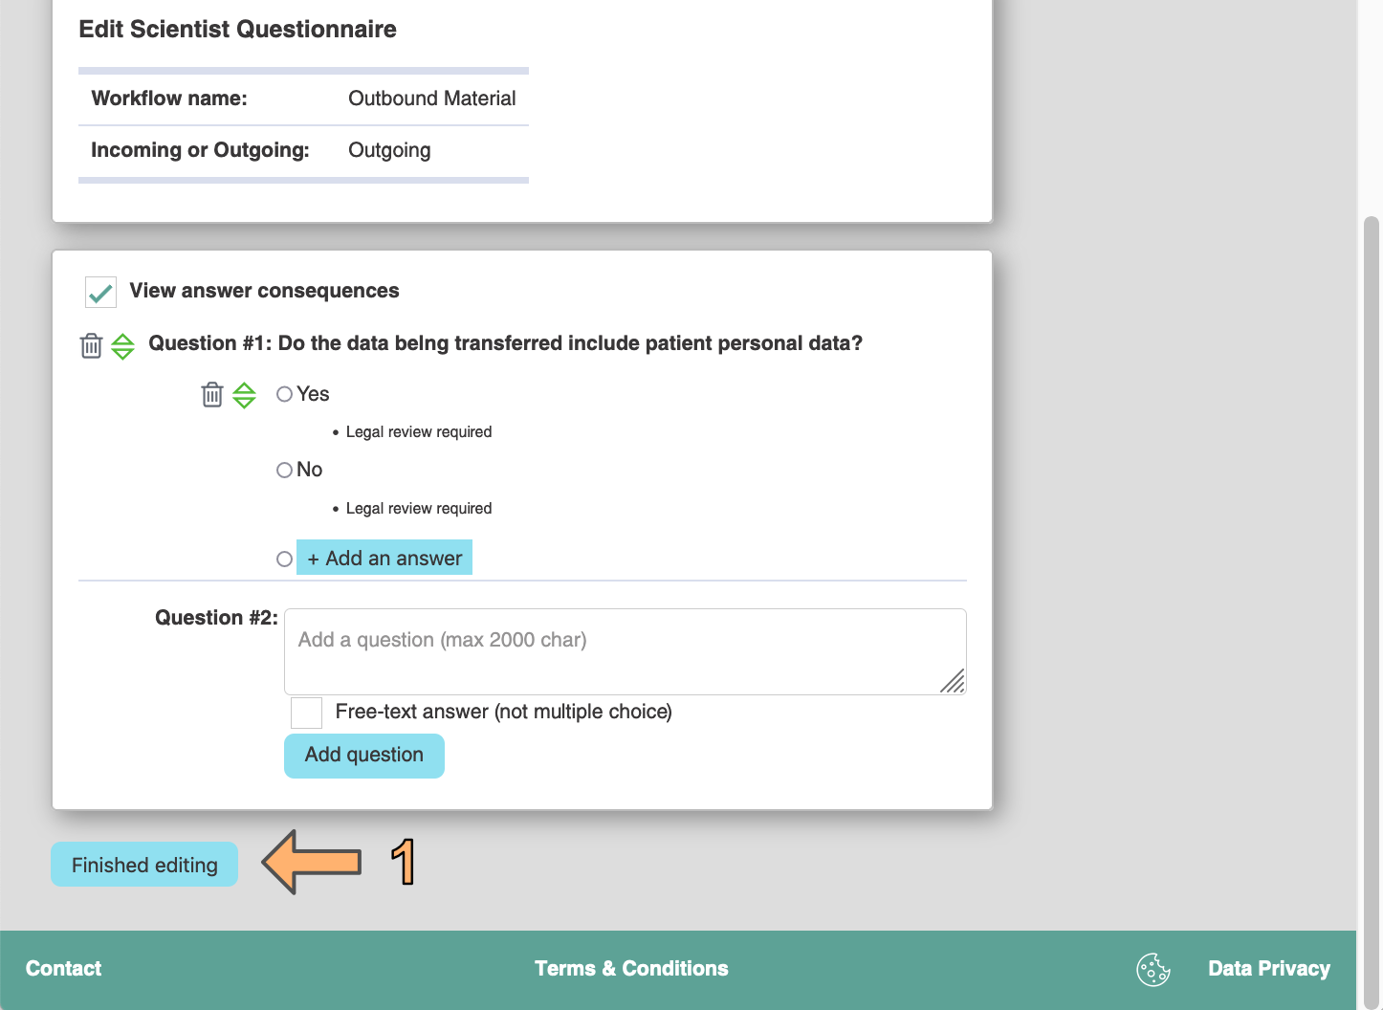The height and width of the screenshot is (1010, 1383).
Task: Uncheck View answer consequences
Action: coord(100,292)
